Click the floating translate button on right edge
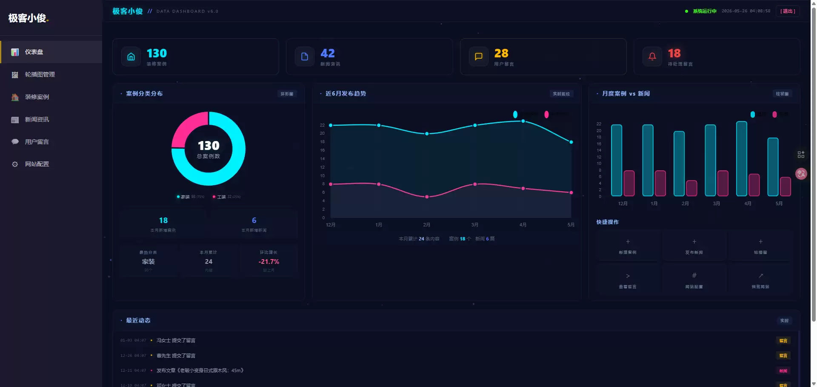Image resolution: width=817 pixels, height=387 pixels. click(801, 174)
